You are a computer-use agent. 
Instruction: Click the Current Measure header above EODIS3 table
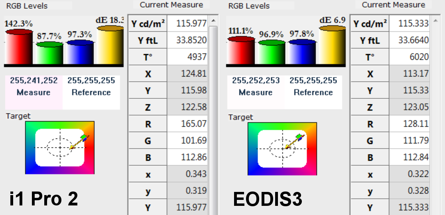tap(394, 5)
